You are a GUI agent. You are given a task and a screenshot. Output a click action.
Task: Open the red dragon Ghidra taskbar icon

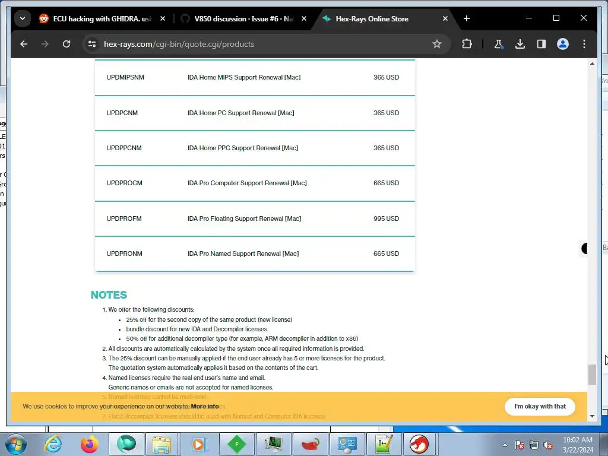click(419, 444)
